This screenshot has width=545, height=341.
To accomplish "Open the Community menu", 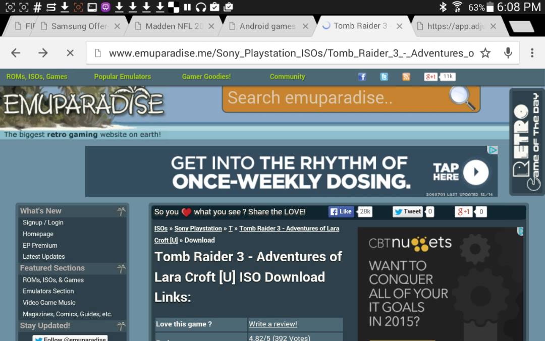I will click(x=288, y=77).
